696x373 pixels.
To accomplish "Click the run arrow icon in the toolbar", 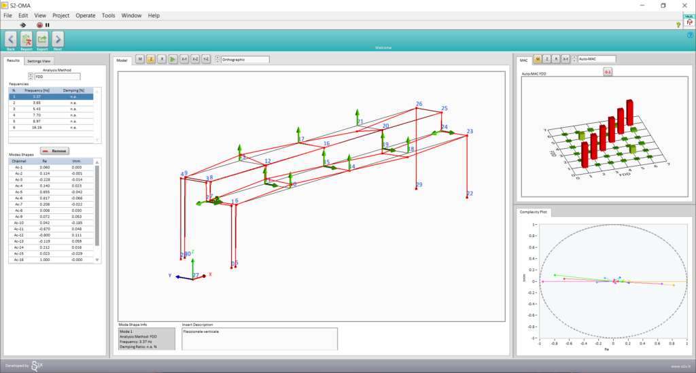I will tap(23, 25).
